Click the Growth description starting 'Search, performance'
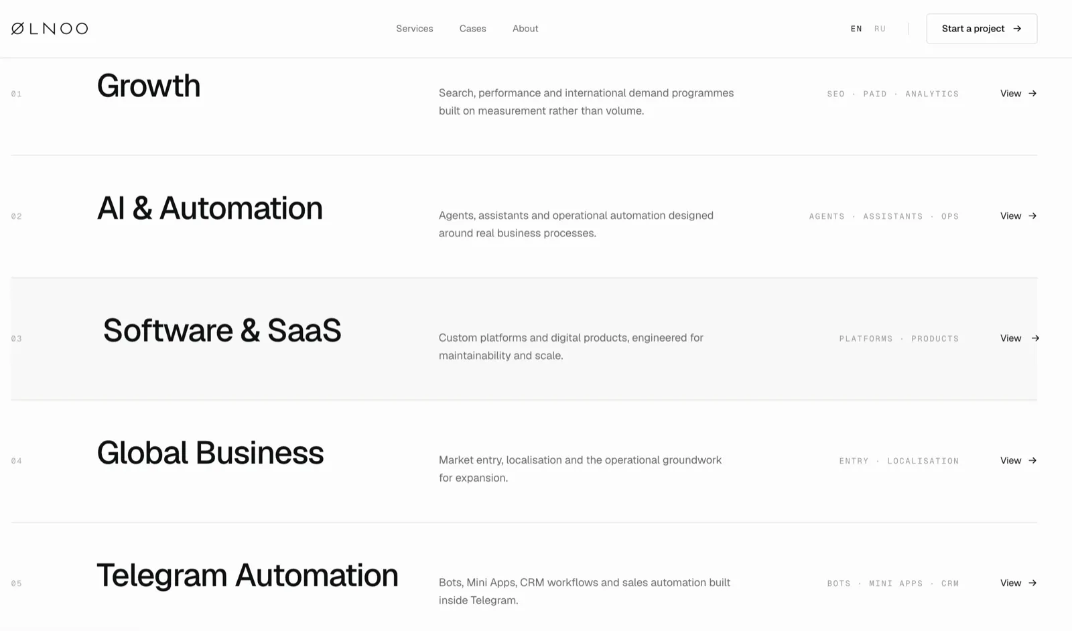This screenshot has width=1072, height=631. click(586, 102)
